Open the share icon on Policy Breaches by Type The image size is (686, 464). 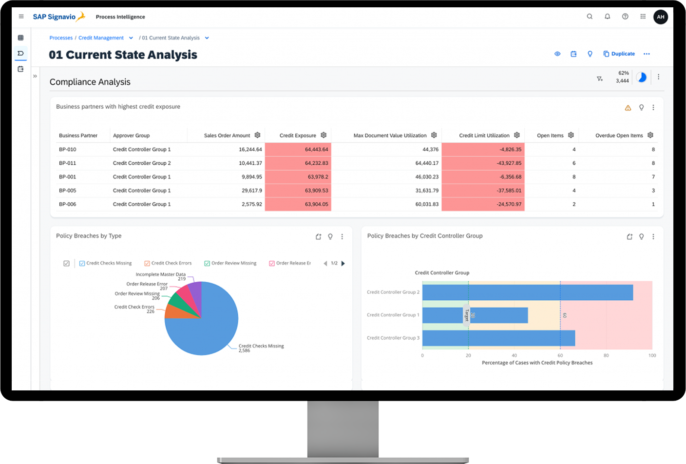[x=319, y=236]
